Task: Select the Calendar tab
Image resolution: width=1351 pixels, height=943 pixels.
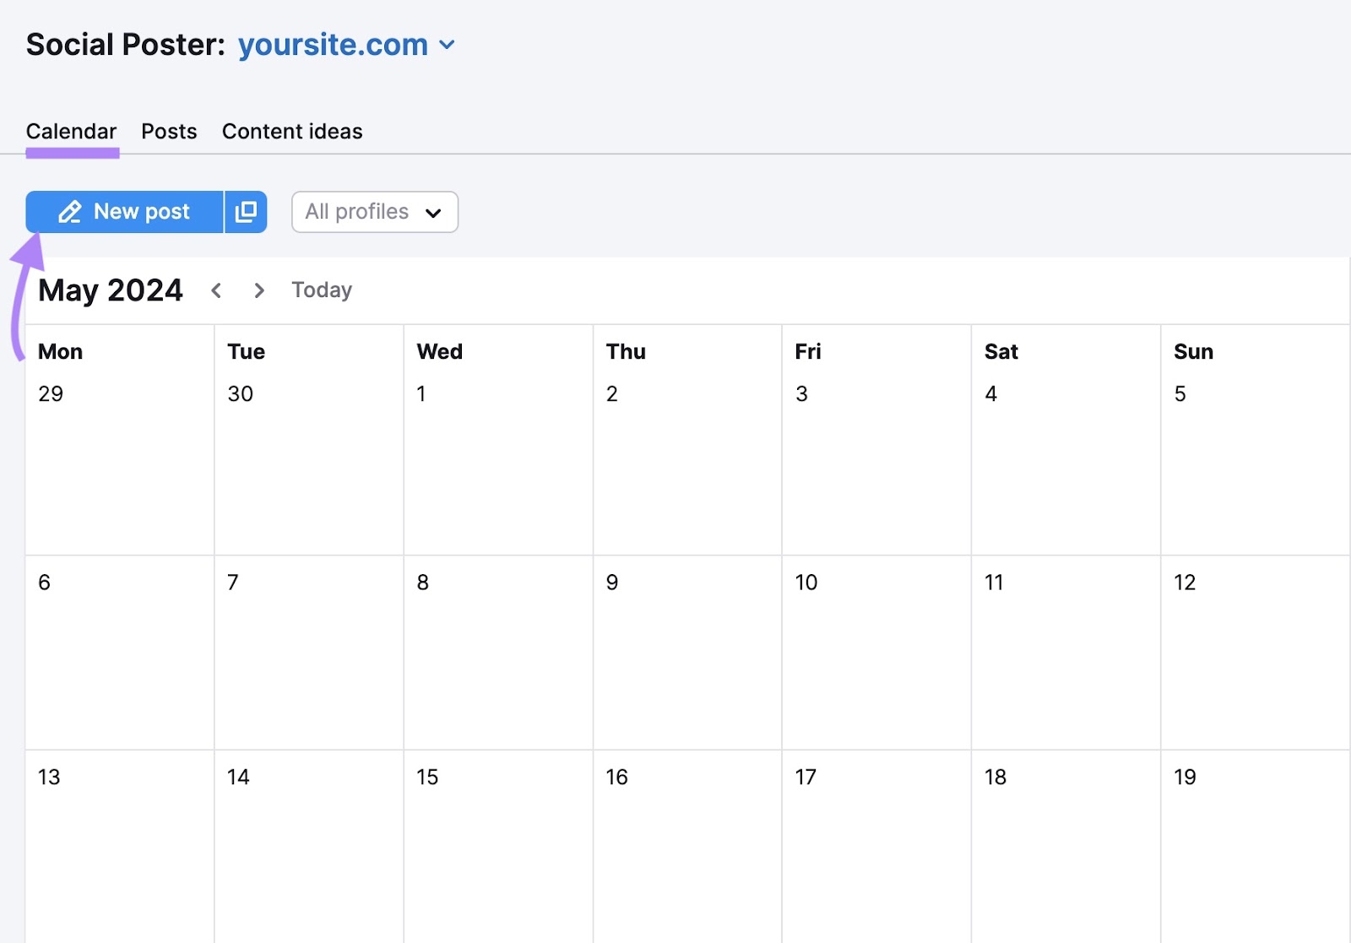Action: (x=71, y=131)
